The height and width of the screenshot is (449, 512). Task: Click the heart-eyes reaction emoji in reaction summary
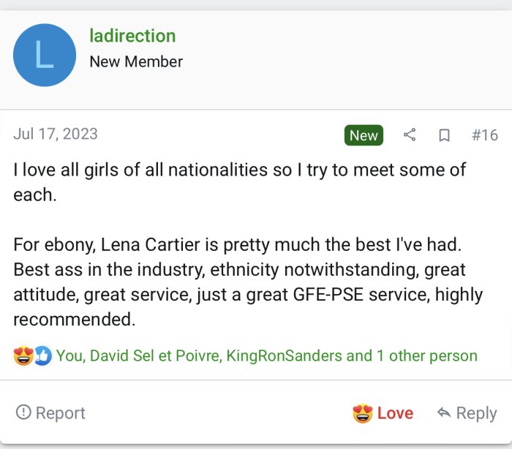tap(23, 356)
